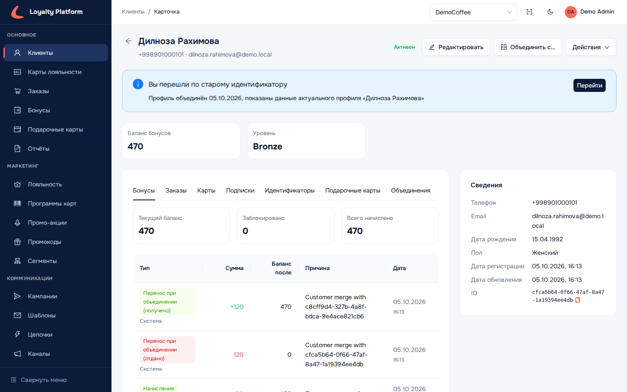This screenshot has height=392, width=627.
Task: Click the Сегменты sidebar icon
Action: coord(17,261)
